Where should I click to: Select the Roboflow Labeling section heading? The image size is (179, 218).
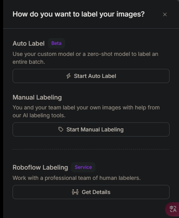(x=40, y=167)
